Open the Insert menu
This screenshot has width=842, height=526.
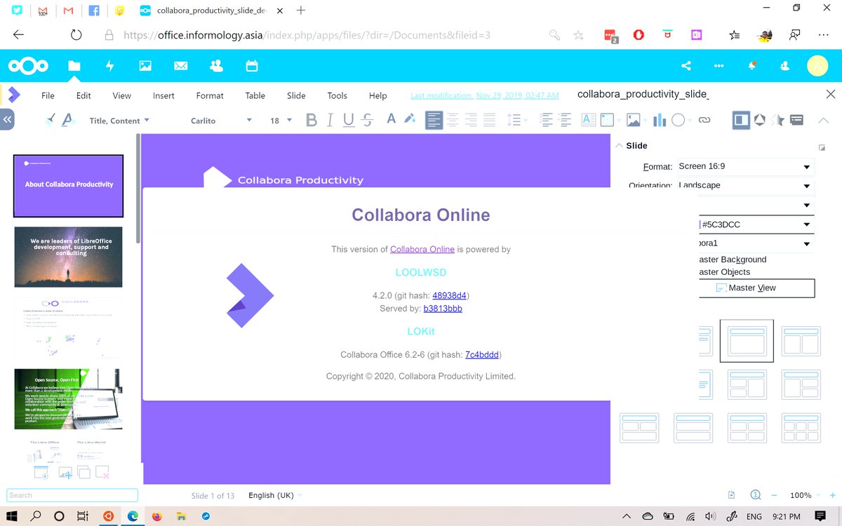coord(163,95)
